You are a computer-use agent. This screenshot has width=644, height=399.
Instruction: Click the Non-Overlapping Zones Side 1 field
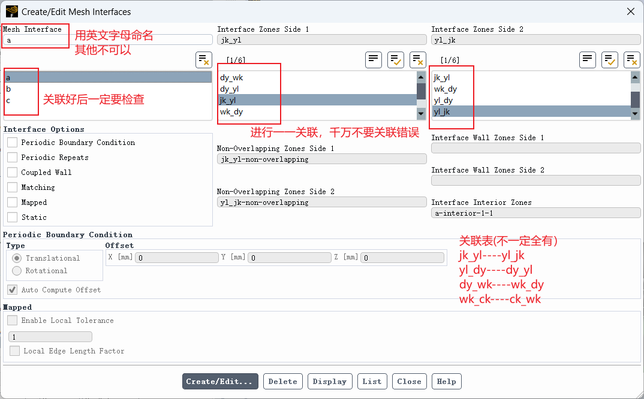pos(321,159)
